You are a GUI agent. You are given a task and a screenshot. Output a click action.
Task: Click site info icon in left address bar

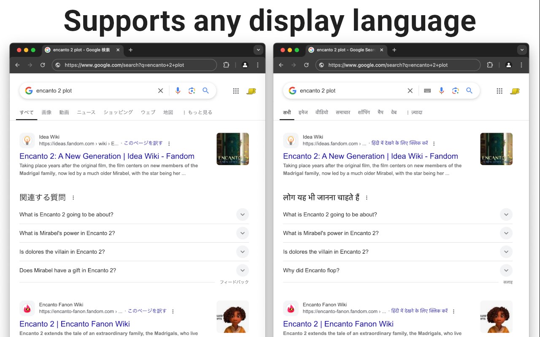pos(58,65)
